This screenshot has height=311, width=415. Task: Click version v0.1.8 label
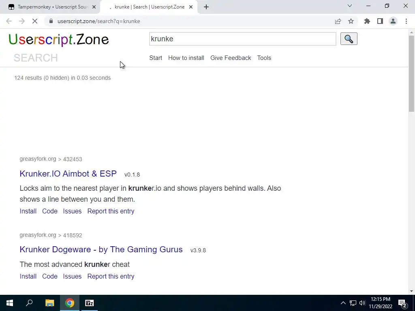point(132,175)
